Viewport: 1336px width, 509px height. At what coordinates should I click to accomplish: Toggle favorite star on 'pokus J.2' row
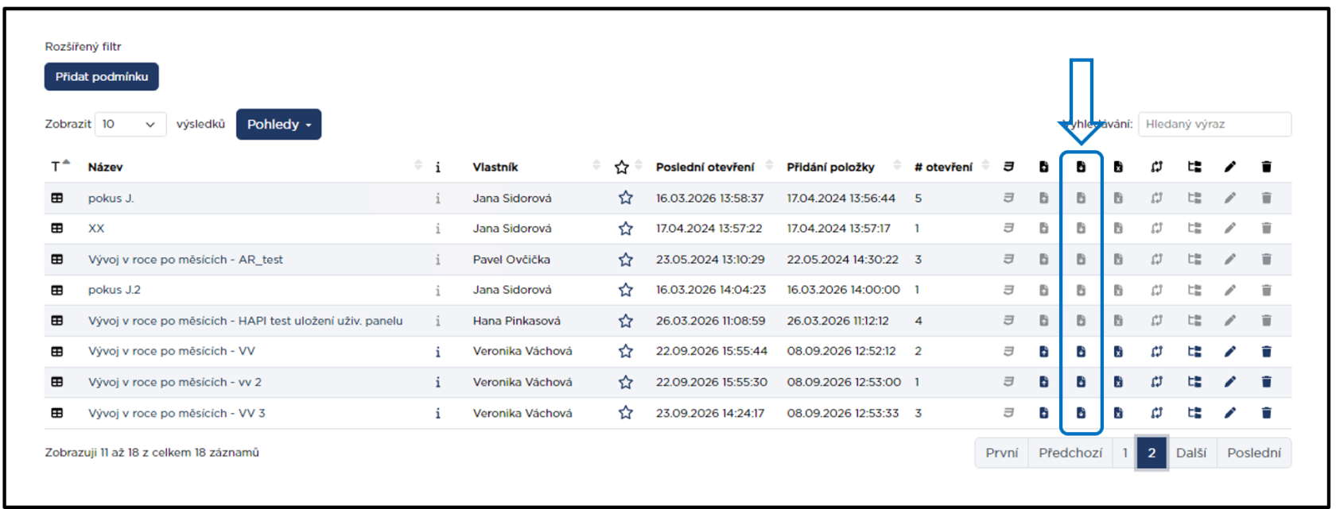click(626, 290)
